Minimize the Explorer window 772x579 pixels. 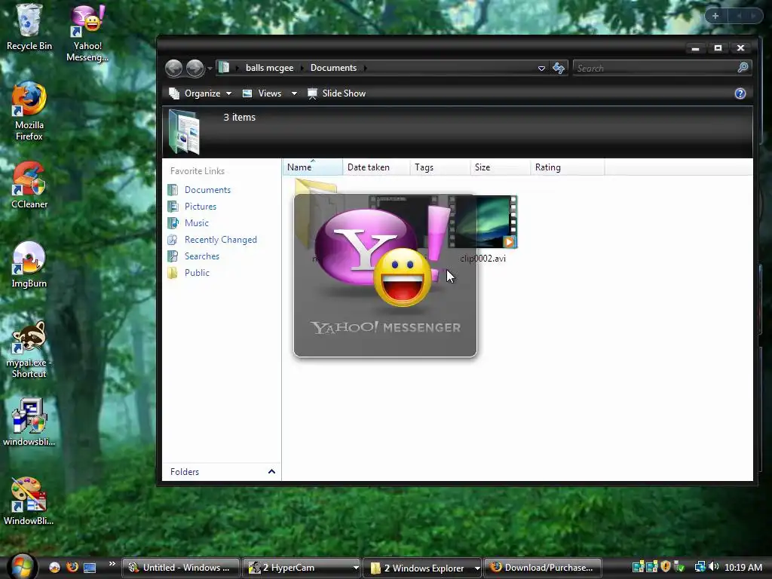[x=695, y=48]
